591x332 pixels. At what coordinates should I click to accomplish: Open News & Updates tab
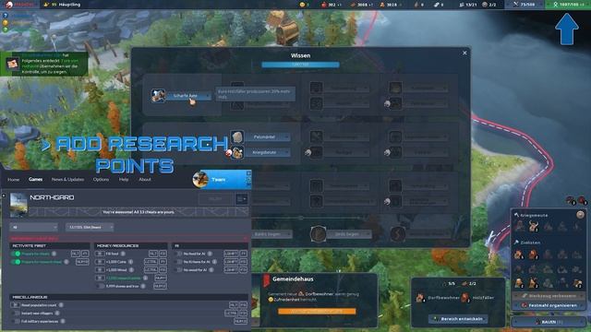coord(67,180)
